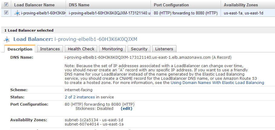Image resolution: width=275 pixels, height=130 pixels.
Task: Open the Listeners tab
Action: pyautogui.click(x=164, y=49)
